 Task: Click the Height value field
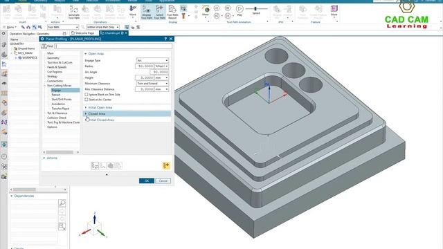145,77
